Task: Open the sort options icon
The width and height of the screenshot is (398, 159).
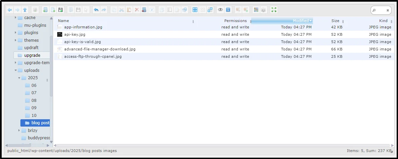Action: (x=264, y=10)
